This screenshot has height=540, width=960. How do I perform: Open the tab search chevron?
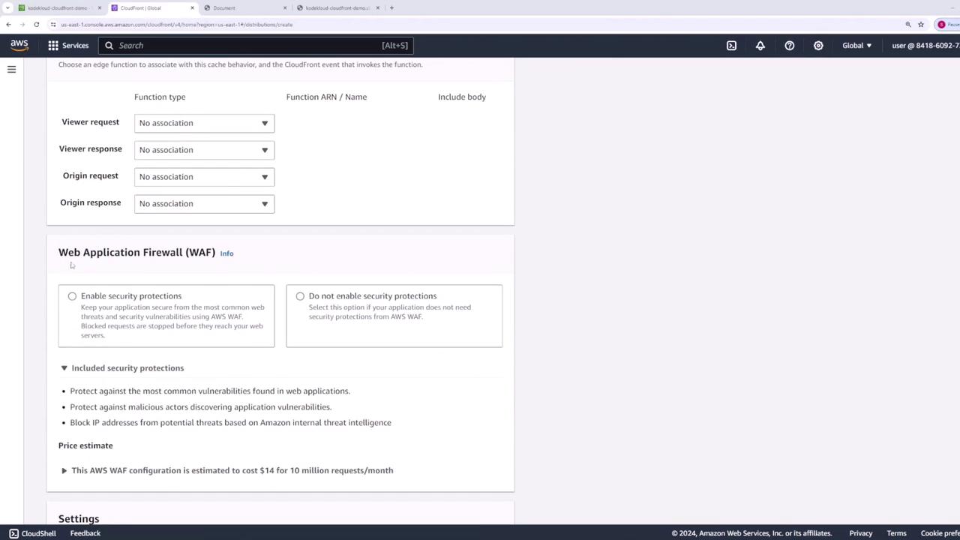pos(7,8)
